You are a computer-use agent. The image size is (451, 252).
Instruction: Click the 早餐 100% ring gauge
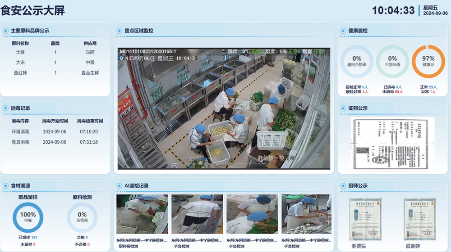pyautogui.click(x=28, y=217)
